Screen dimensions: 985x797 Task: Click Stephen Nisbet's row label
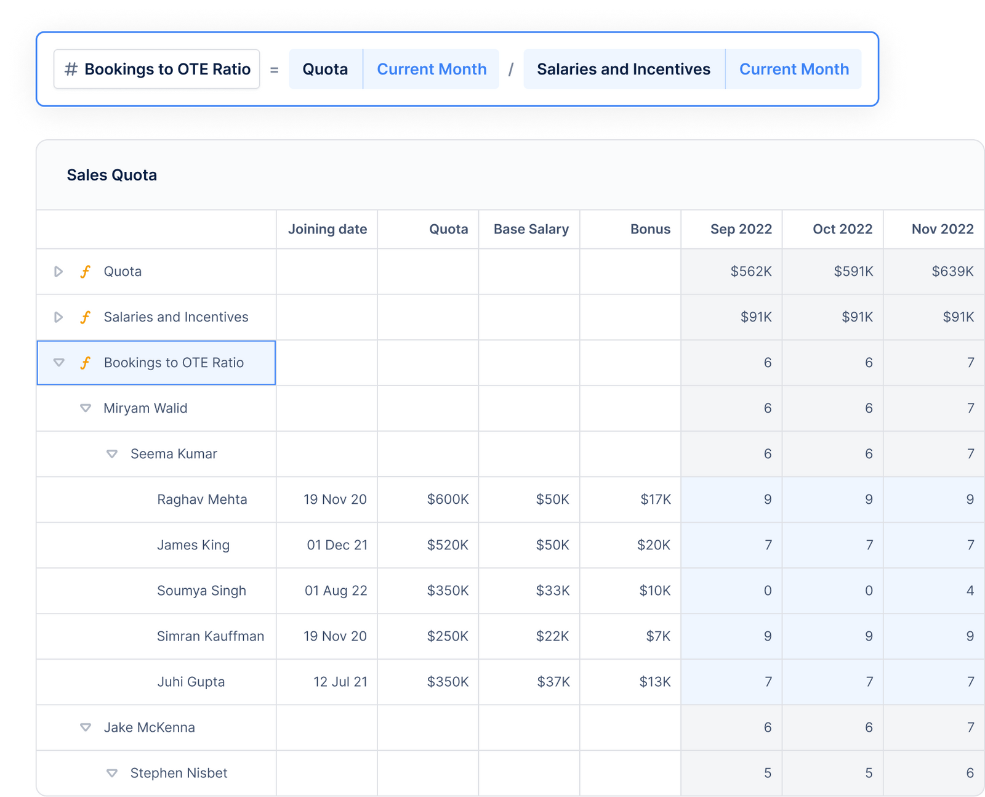pos(179,773)
